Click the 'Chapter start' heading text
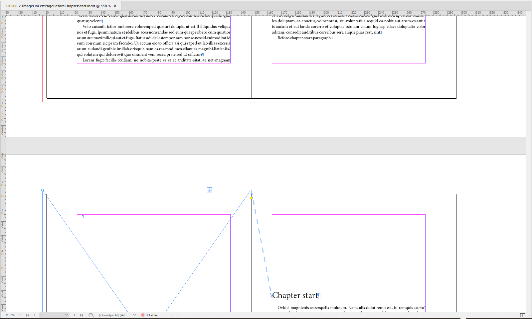Viewport: 532px width, 319px height. pyautogui.click(x=295, y=295)
